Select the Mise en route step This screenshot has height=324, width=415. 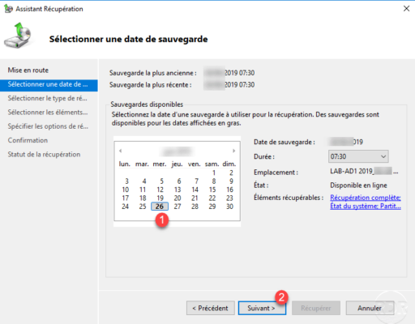[x=28, y=70]
